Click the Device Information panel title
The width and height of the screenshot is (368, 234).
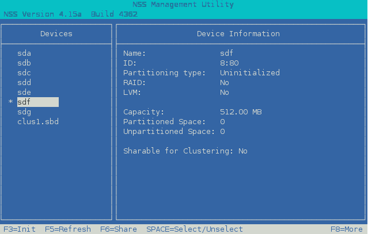click(x=238, y=34)
